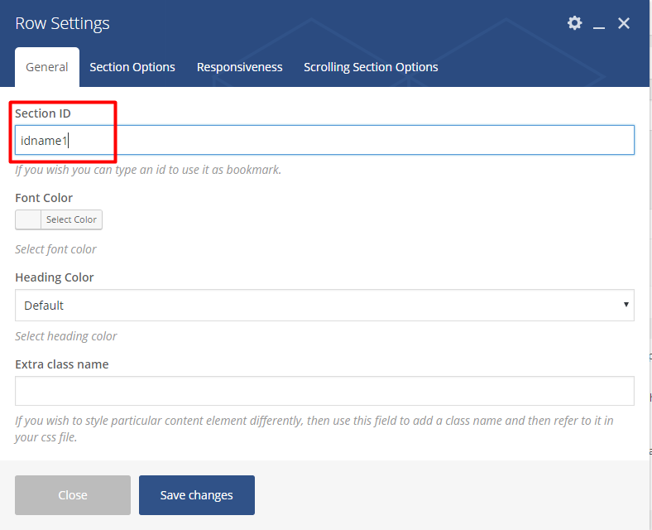The height and width of the screenshot is (530, 652).
Task: Go to the Responsiveness tab
Action: click(239, 67)
